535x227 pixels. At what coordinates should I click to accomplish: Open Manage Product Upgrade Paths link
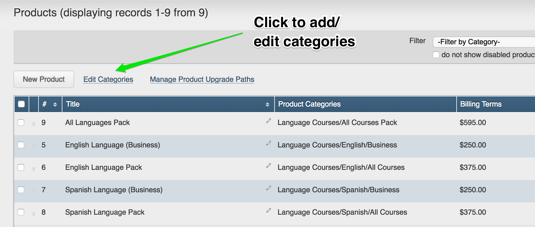(x=202, y=79)
